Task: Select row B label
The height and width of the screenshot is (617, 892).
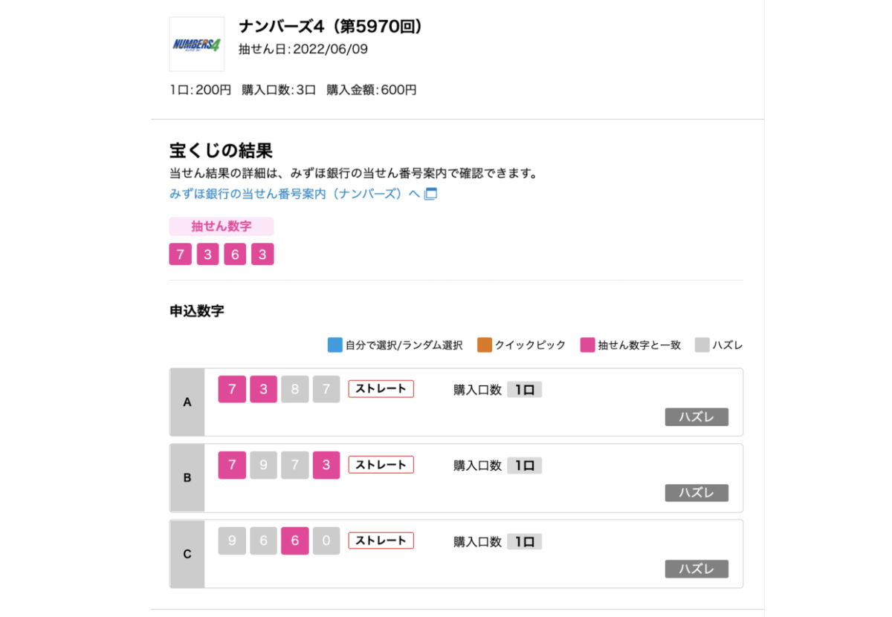Action: point(187,478)
